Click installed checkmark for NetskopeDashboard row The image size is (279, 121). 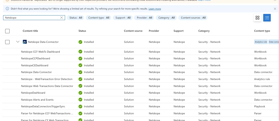coord(80,93)
